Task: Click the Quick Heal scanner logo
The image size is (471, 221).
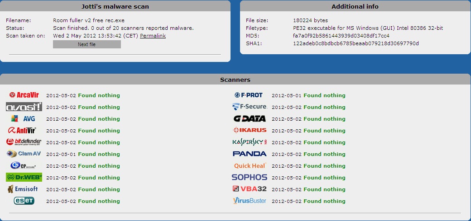Action: [250, 165]
